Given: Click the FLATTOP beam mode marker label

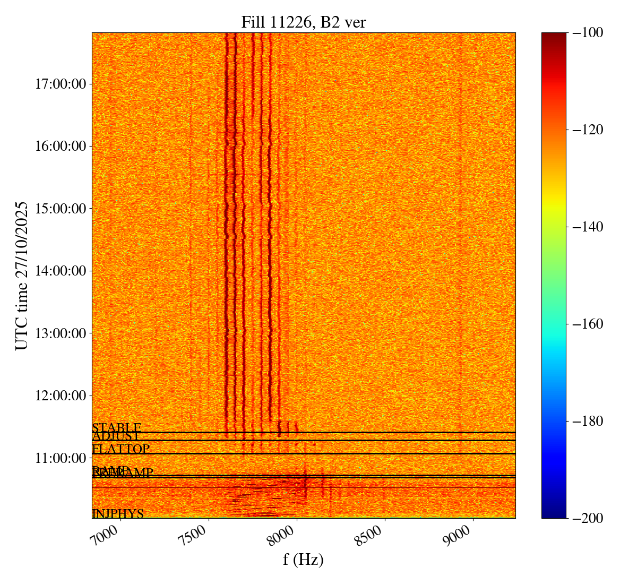Looking at the screenshot, I should [x=120, y=449].
